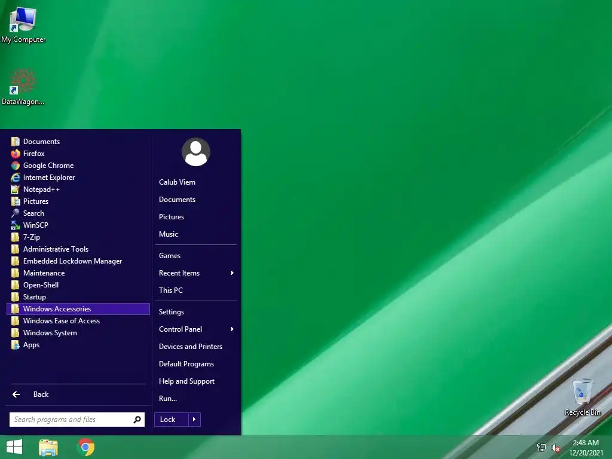Click the Apps folder icon

click(15, 345)
